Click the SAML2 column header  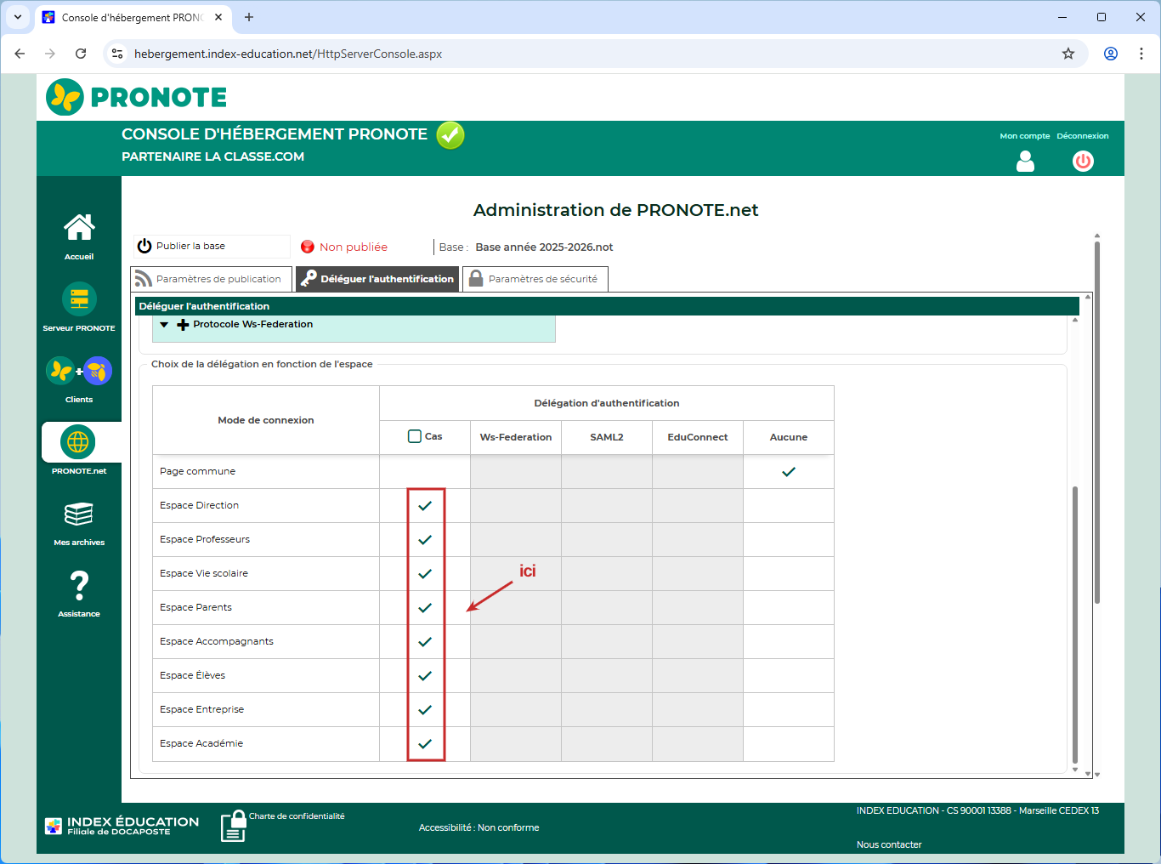click(x=607, y=437)
